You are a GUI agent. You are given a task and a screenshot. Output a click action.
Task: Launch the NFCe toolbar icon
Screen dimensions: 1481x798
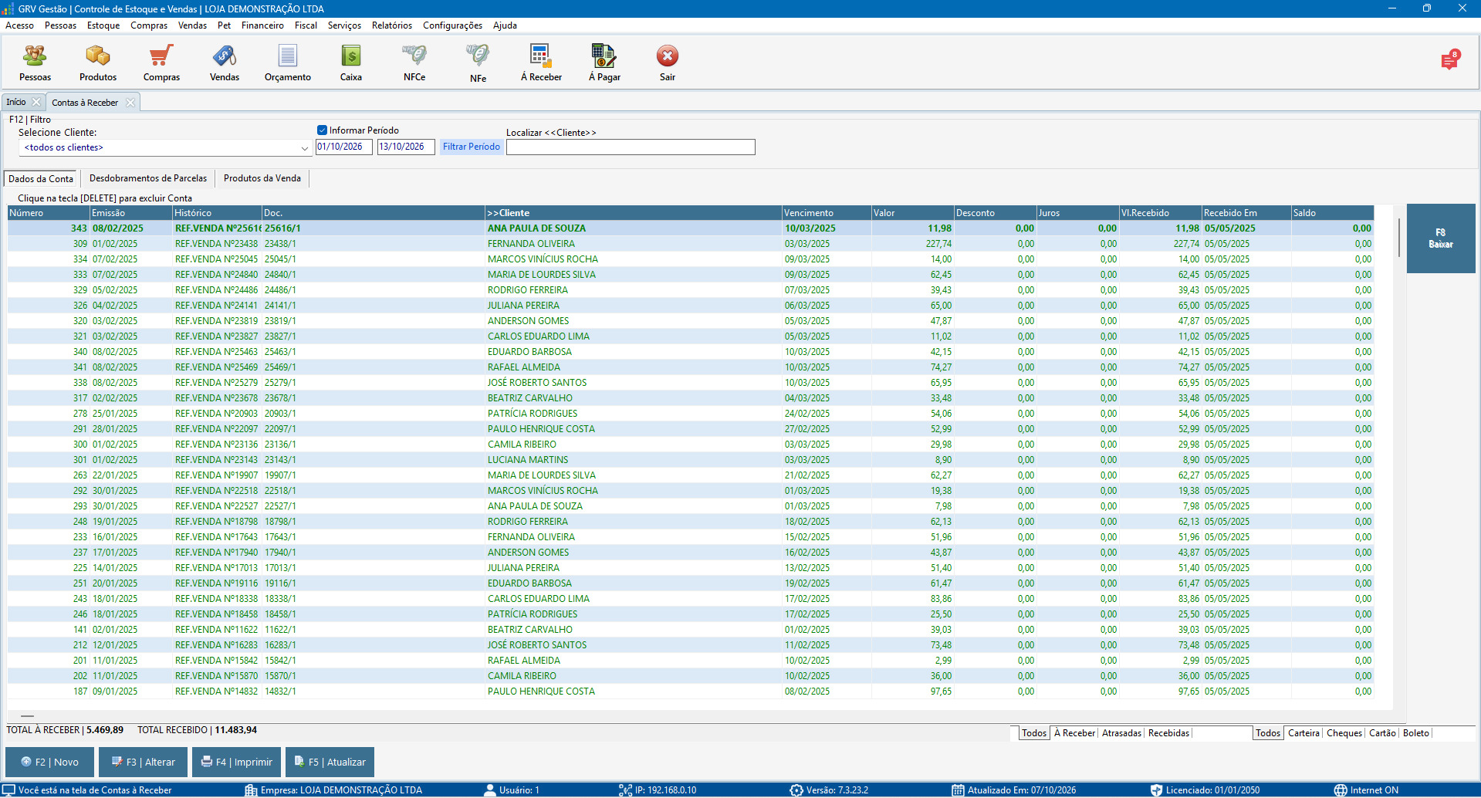click(x=414, y=63)
